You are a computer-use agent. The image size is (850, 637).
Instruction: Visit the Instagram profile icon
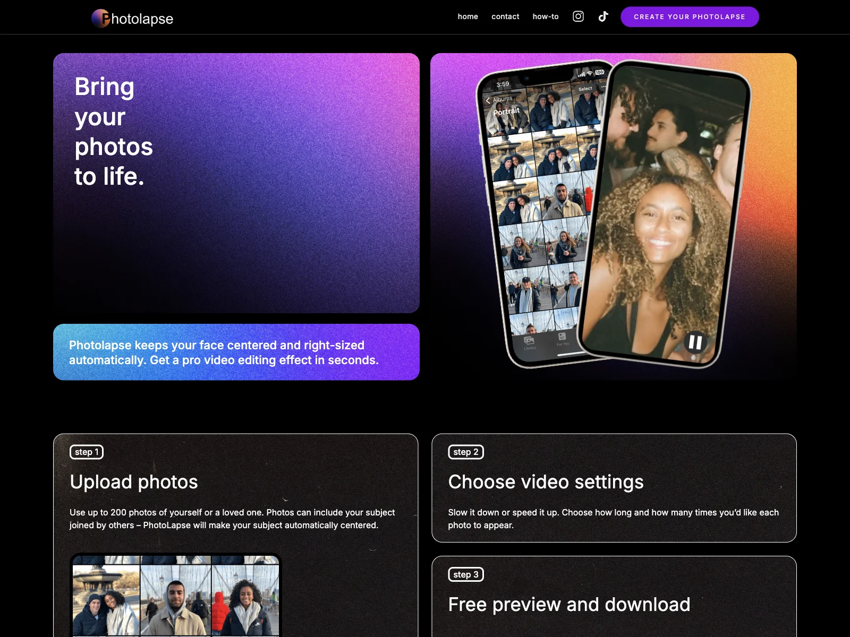pos(578,16)
